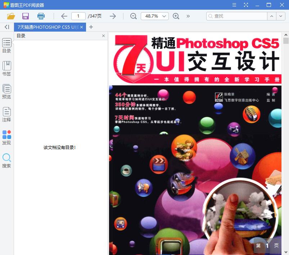This screenshot has height=255, width=289.
Task: Collapse the sidebar with the left-bar arrow
Action: [x=7, y=27]
